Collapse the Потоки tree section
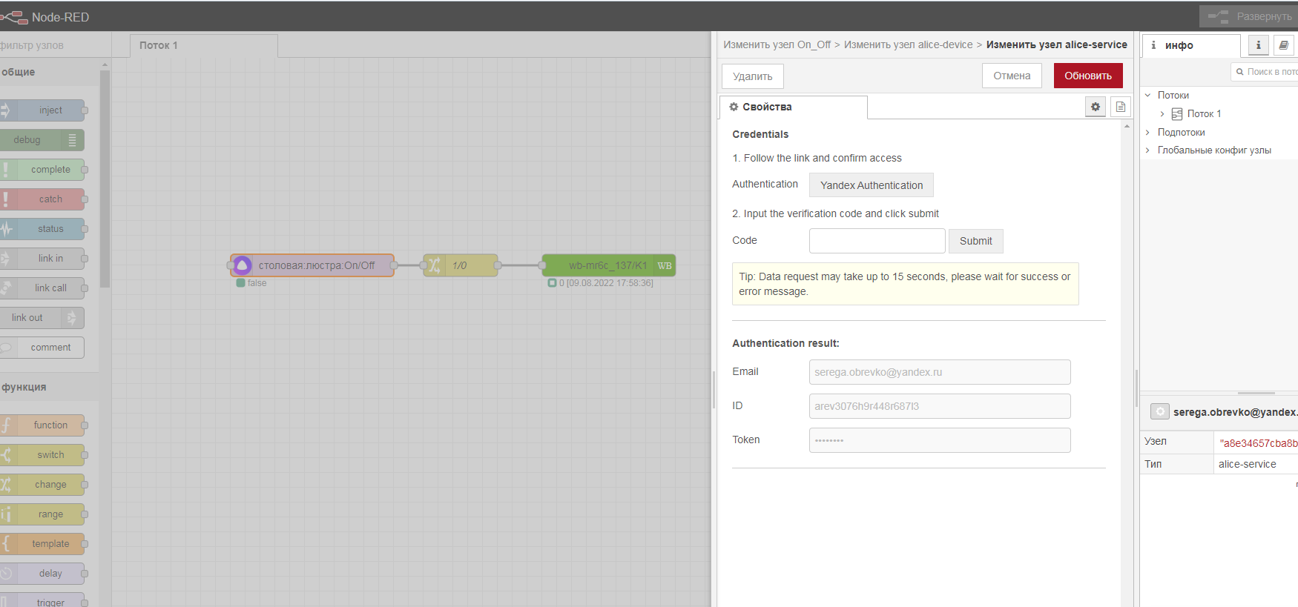The image size is (1298, 607). (x=1148, y=95)
